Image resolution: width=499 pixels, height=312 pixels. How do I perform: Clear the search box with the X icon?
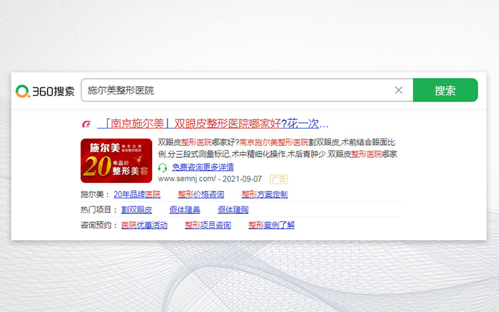click(x=399, y=90)
